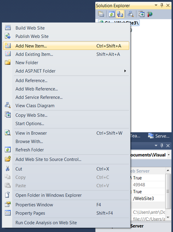Click the Properties icon in Solution Explorer toolbar
The width and height of the screenshot is (173, 232).
[x=101, y=14]
